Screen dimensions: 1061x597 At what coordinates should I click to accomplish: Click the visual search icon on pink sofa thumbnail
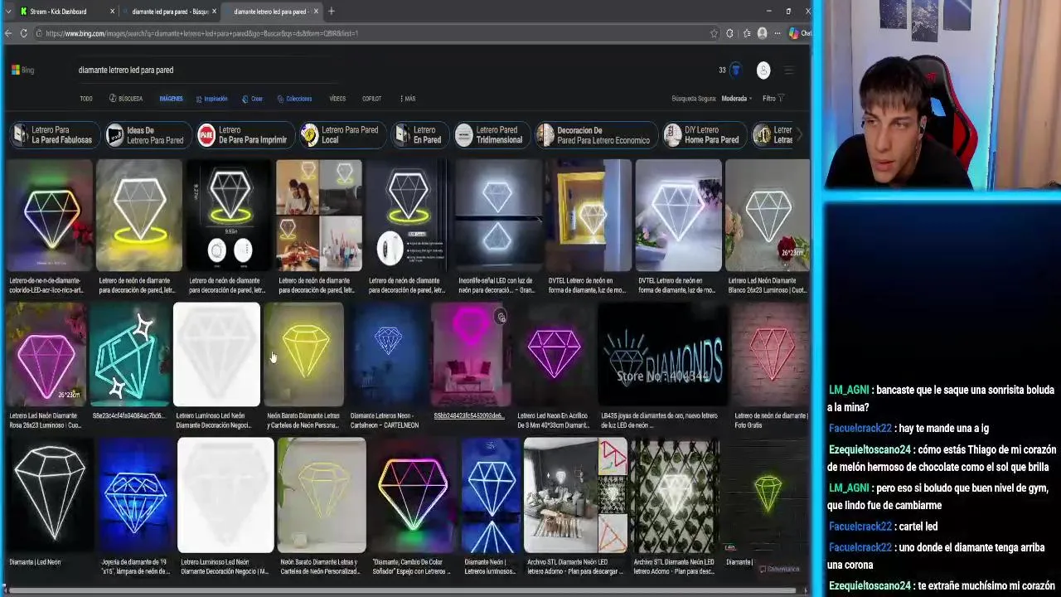pyautogui.click(x=500, y=317)
